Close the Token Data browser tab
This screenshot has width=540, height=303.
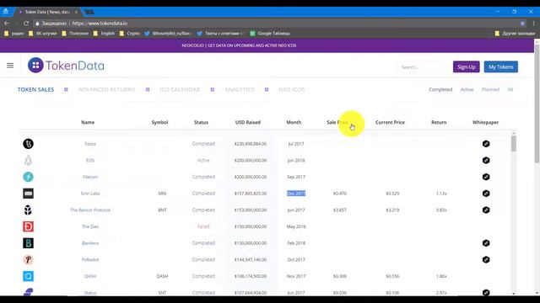pos(76,12)
